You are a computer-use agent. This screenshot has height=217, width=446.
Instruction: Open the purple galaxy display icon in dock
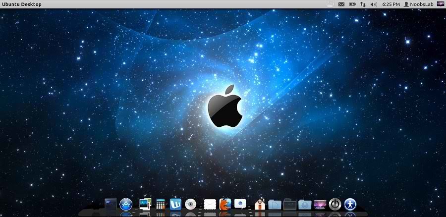(x=320, y=204)
